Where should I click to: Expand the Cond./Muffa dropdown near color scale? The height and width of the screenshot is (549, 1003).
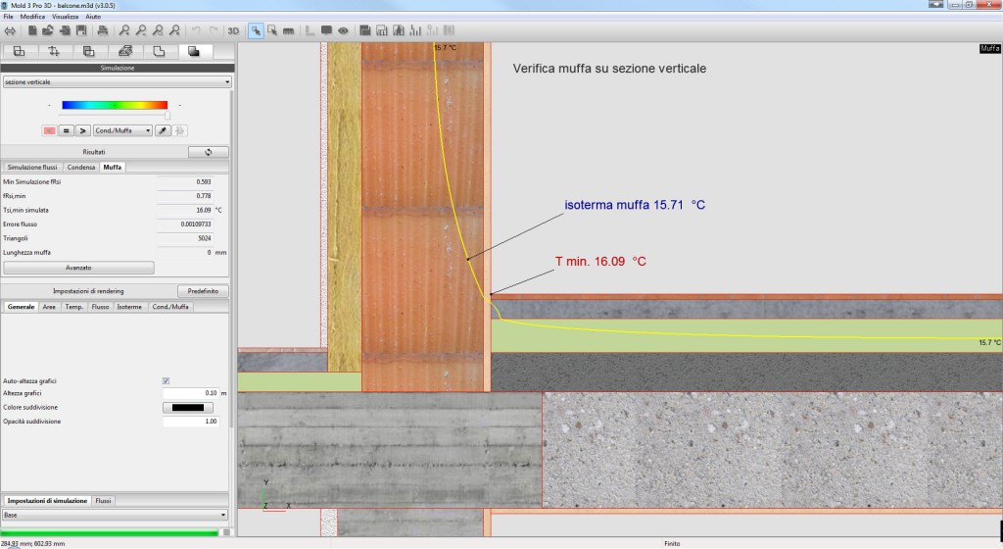click(x=122, y=130)
